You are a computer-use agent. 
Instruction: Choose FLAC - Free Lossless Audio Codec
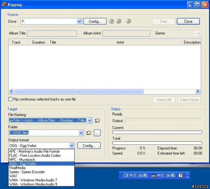(35, 156)
